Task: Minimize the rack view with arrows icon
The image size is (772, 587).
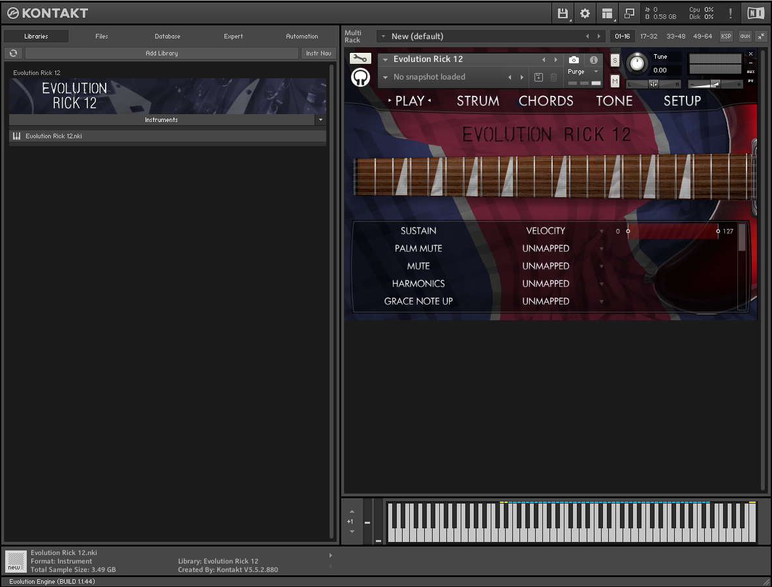Action: click(x=761, y=36)
